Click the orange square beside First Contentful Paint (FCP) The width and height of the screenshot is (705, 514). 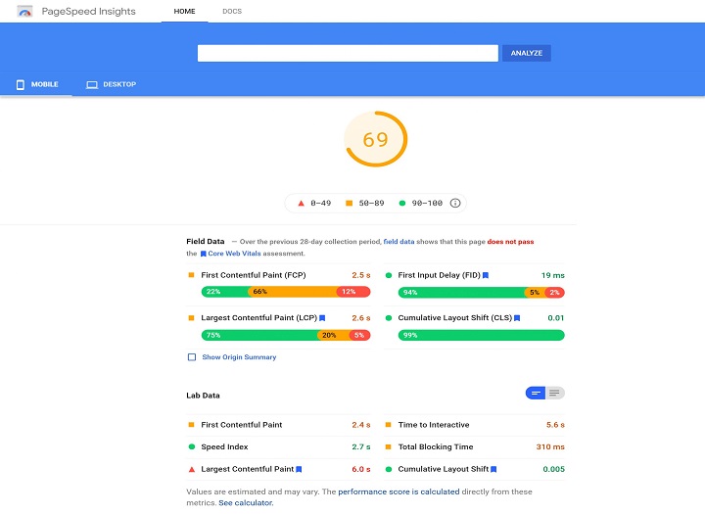[x=192, y=275]
